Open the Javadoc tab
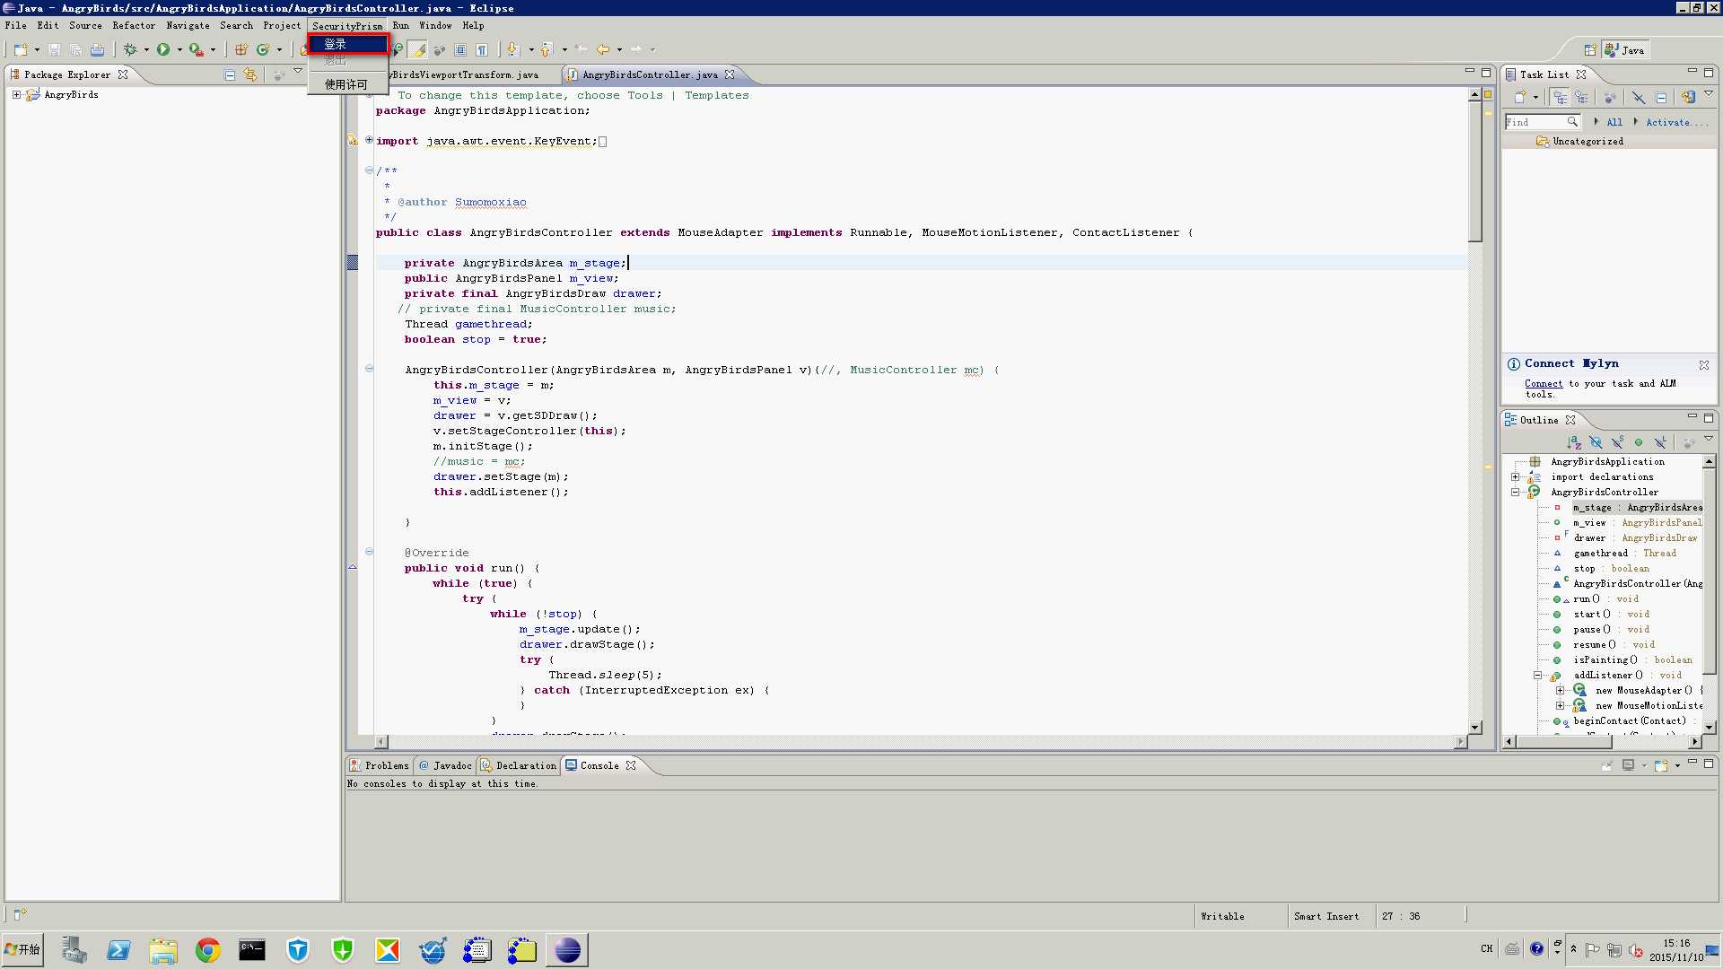Image resolution: width=1723 pixels, height=969 pixels. coord(445,765)
